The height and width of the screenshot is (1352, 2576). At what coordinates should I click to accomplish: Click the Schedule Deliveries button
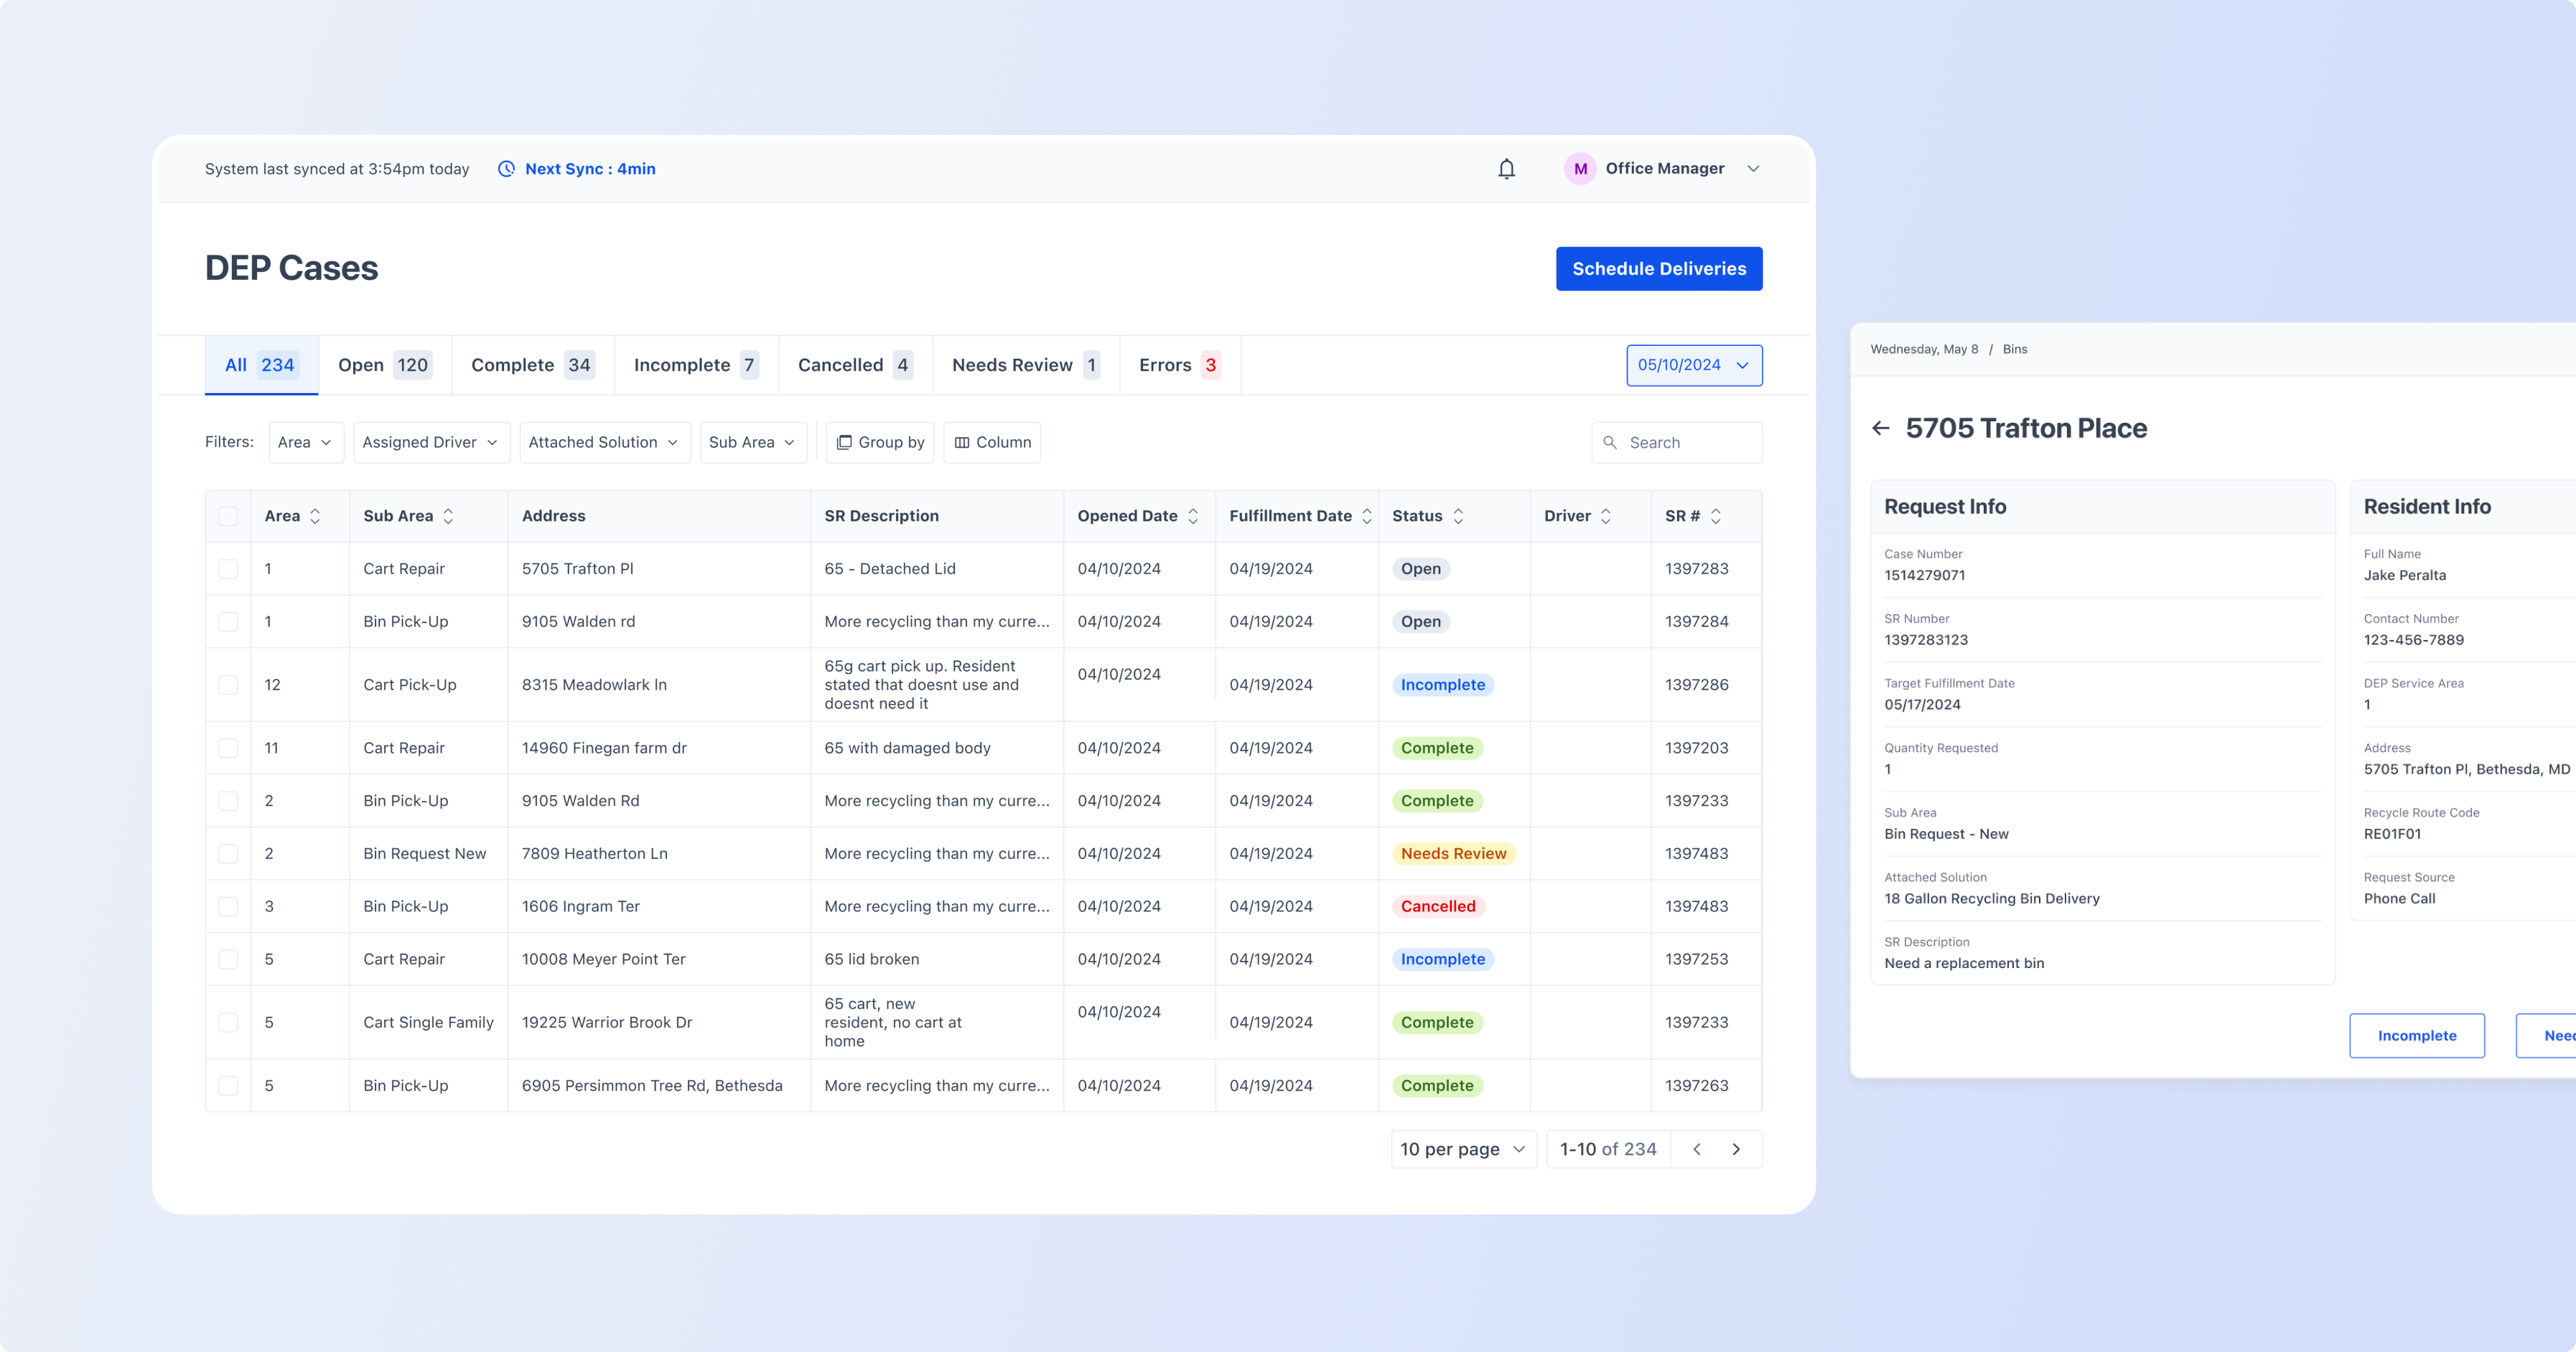(x=1659, y=269)
